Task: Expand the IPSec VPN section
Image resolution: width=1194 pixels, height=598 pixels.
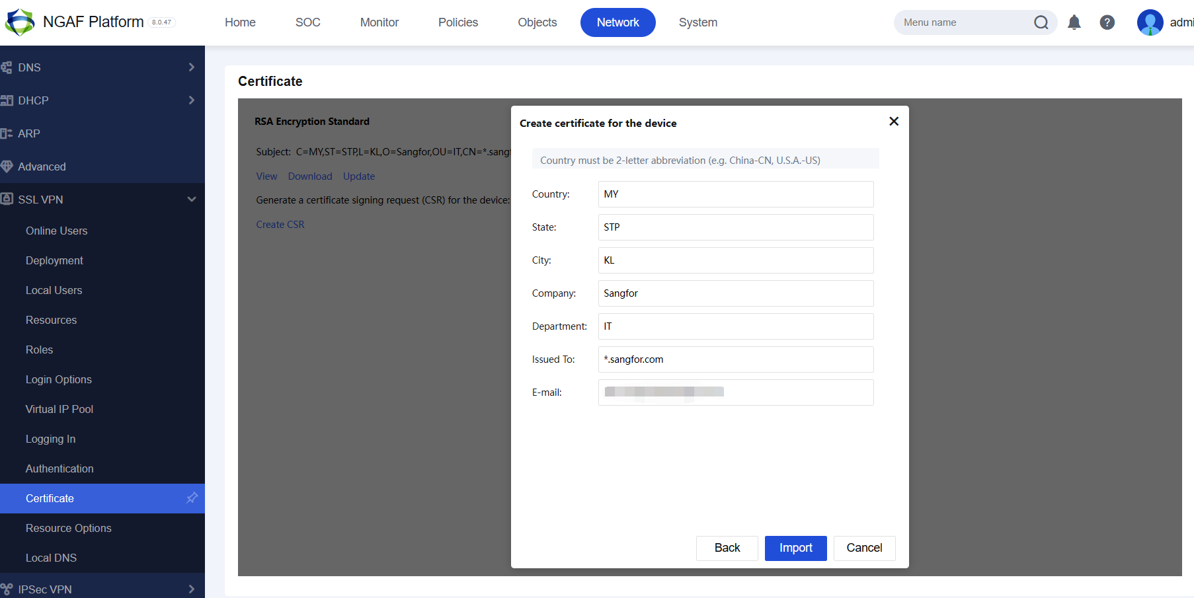Action: 191,589
